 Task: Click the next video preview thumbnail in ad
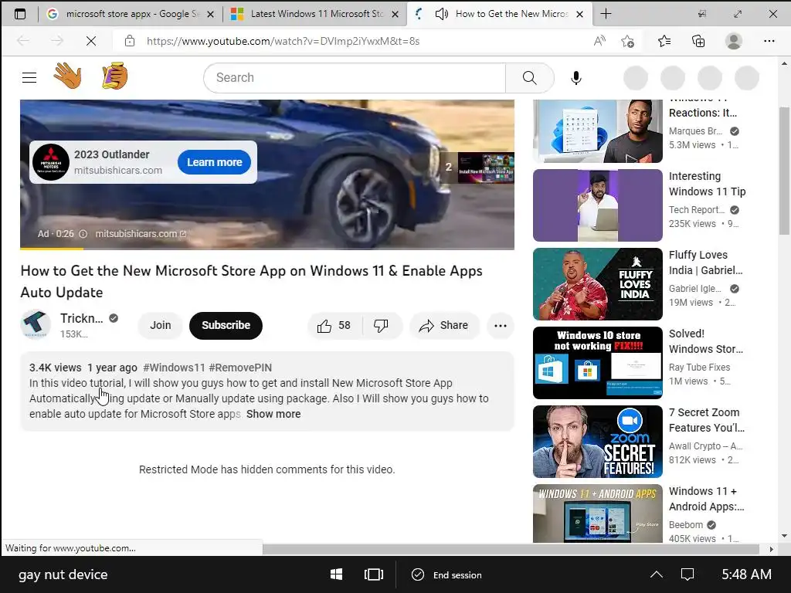pyautogui.click(x=486, y=168)
